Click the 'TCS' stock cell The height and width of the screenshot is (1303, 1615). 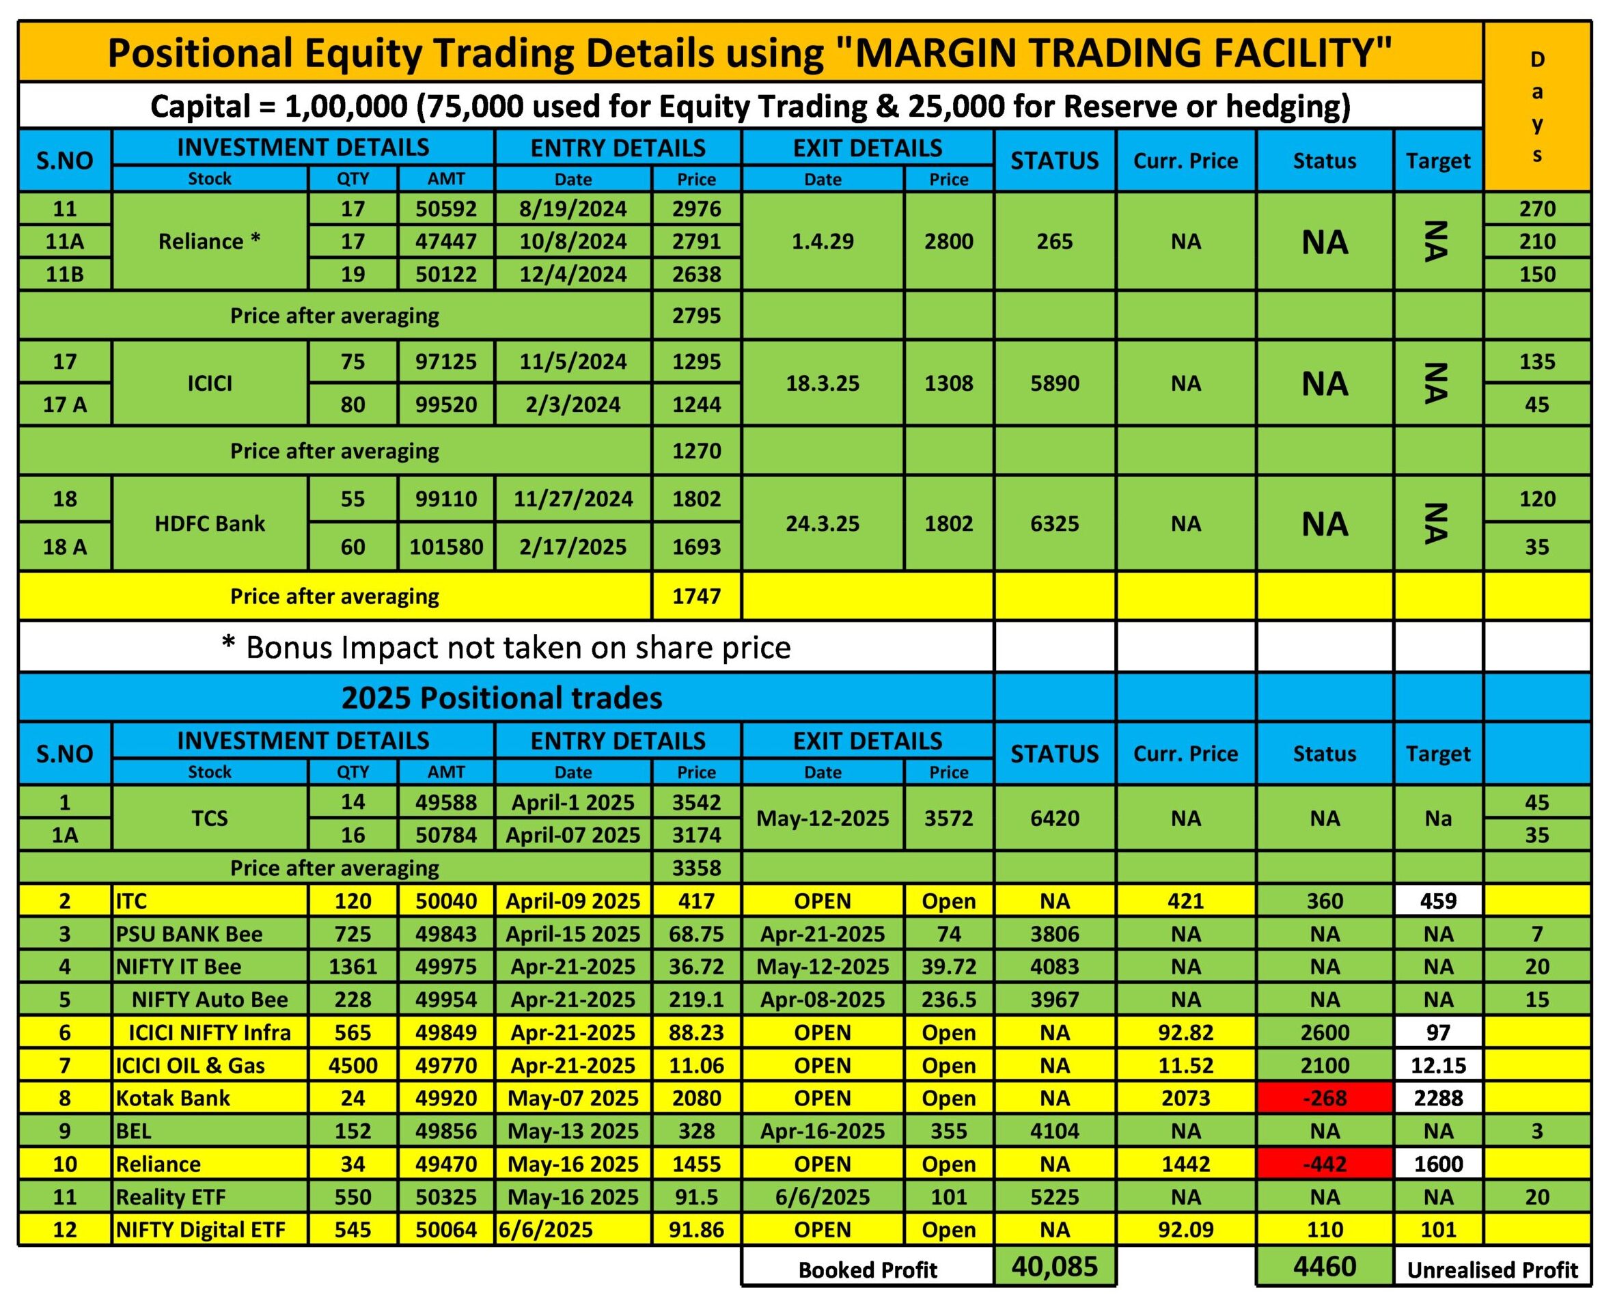(209, 818)
